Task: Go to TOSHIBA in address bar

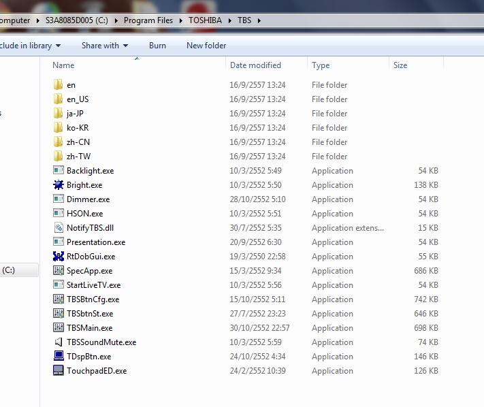Action: (x=206, y=20)
